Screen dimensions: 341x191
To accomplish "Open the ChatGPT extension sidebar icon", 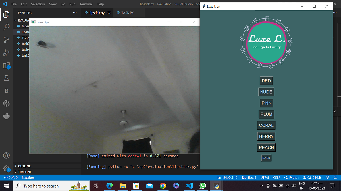I will click(6, 103).
